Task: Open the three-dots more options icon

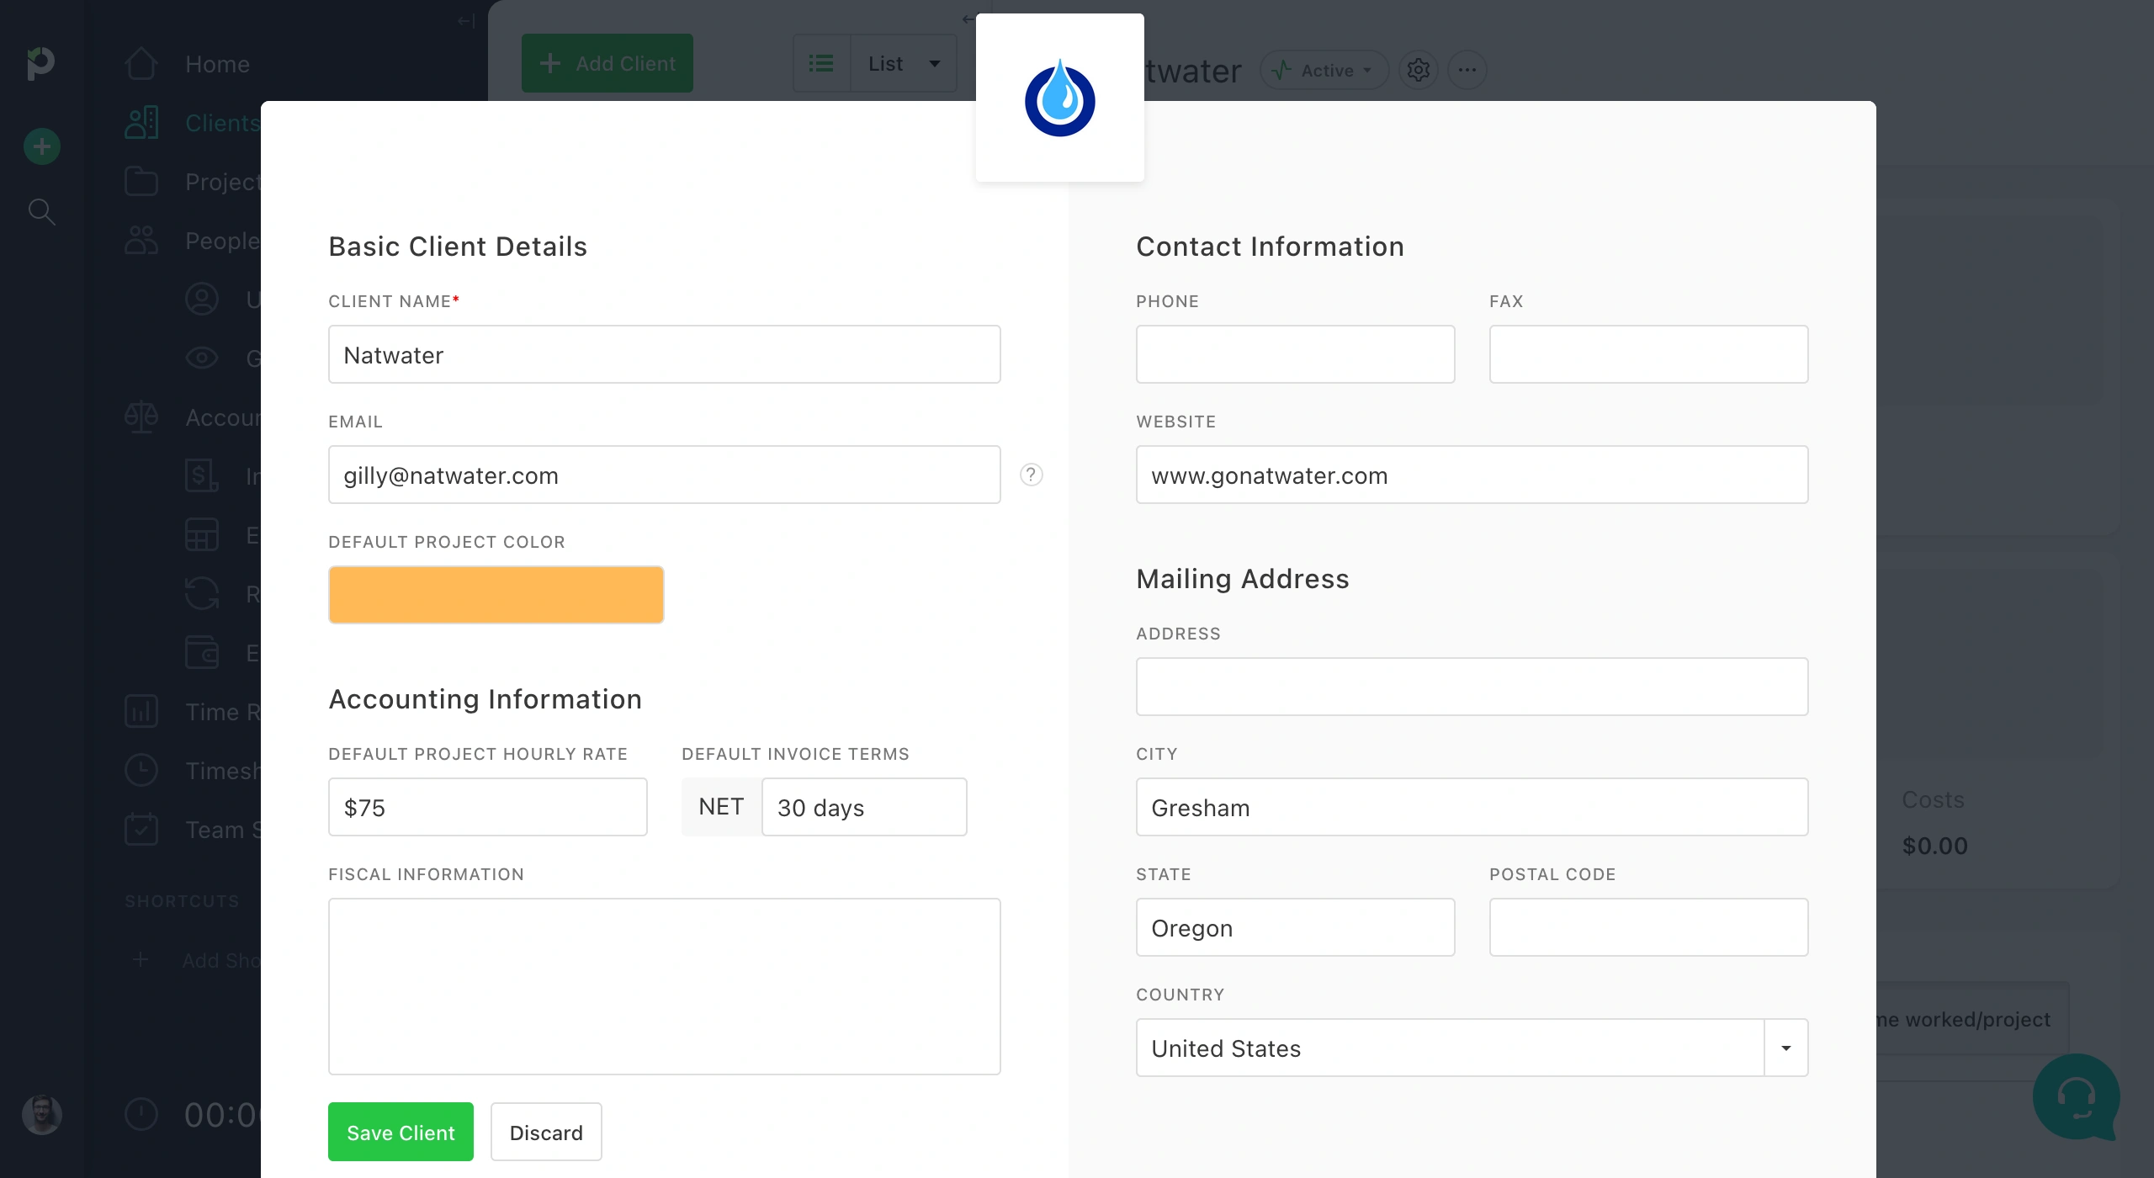Action: [1467, 70]
